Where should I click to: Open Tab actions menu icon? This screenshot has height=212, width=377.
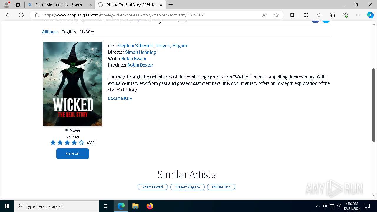18,5
